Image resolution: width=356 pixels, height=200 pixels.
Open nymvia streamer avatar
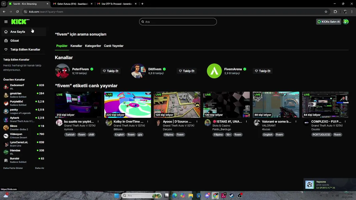(x=59, y=123)
